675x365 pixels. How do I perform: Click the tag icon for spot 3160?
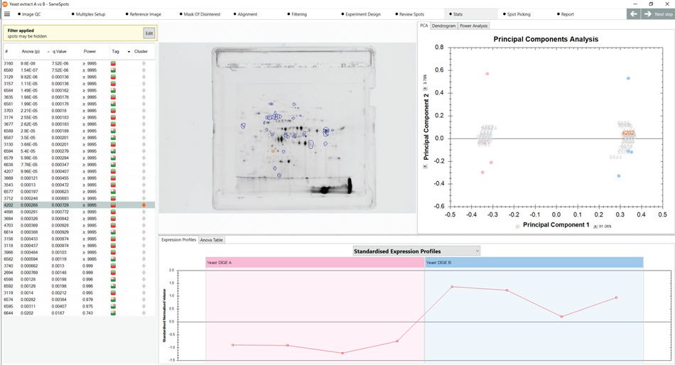[x=113, y=63]
